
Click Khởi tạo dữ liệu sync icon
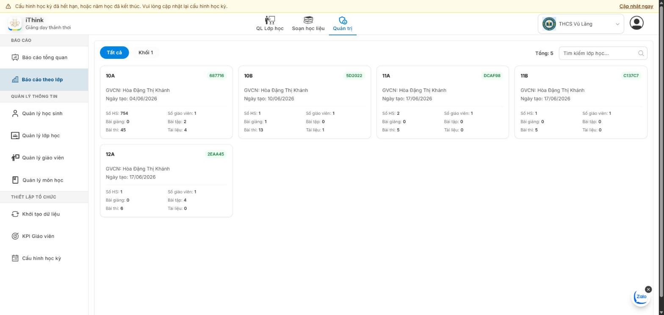pos(15,214)
